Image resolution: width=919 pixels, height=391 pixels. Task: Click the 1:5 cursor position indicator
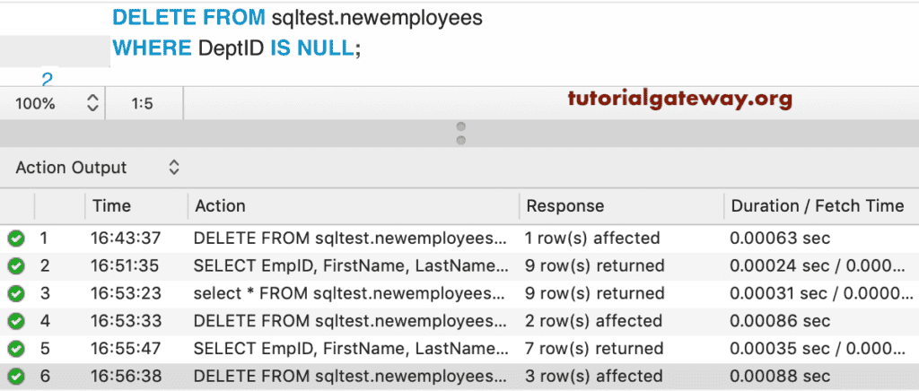pos(142,103)
